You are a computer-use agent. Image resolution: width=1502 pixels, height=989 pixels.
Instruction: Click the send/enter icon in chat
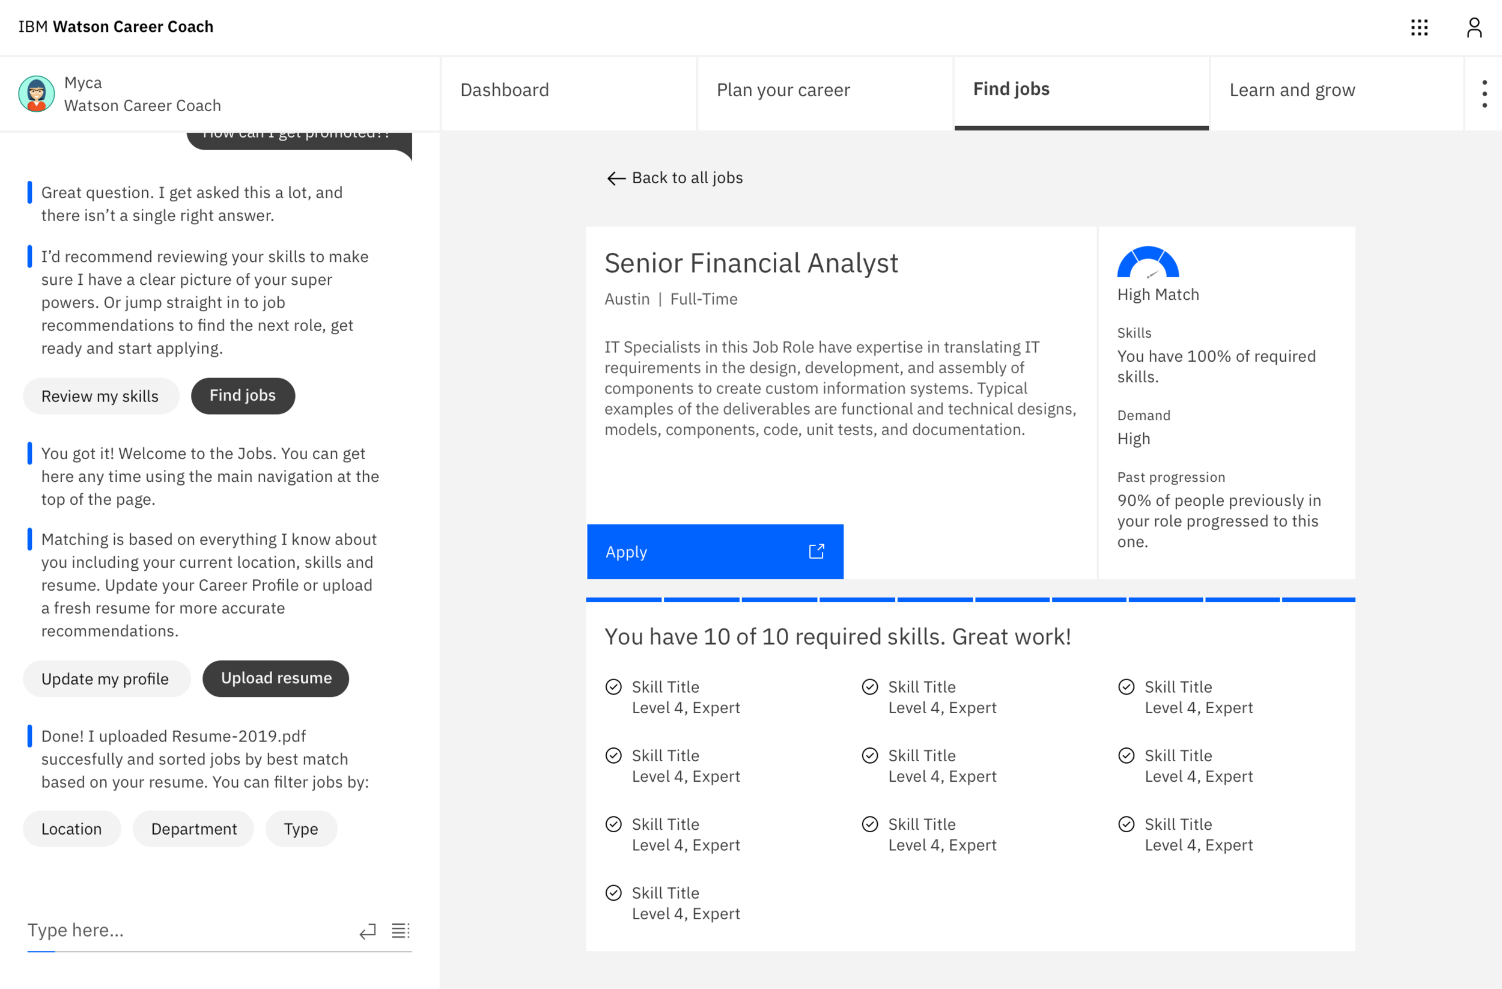368,931
